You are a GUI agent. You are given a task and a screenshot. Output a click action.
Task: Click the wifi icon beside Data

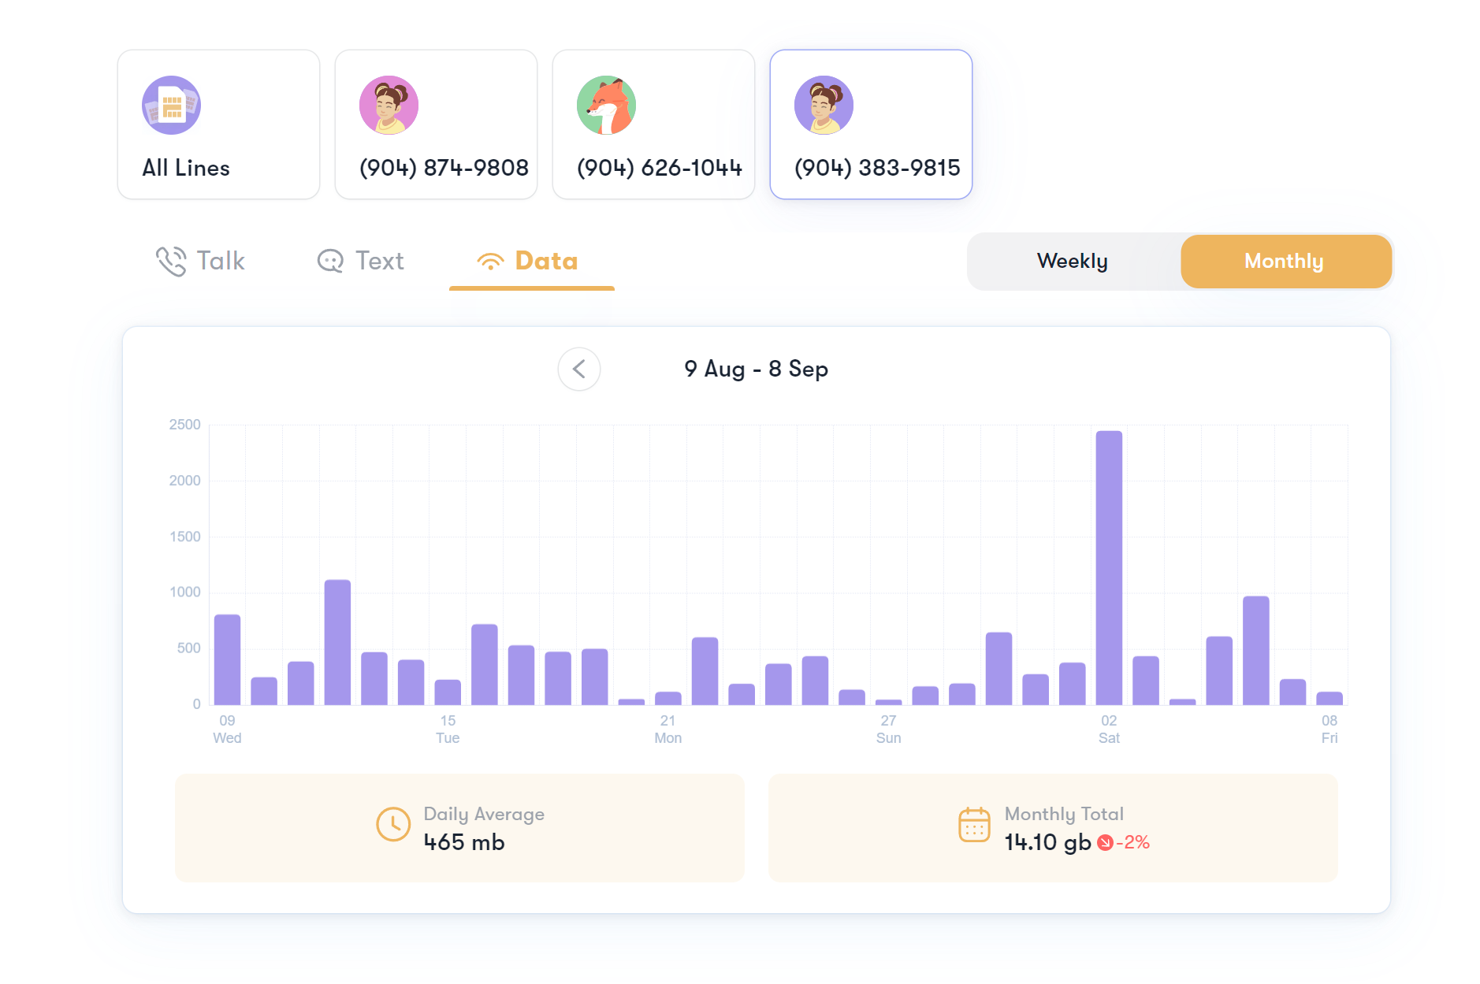490,262
